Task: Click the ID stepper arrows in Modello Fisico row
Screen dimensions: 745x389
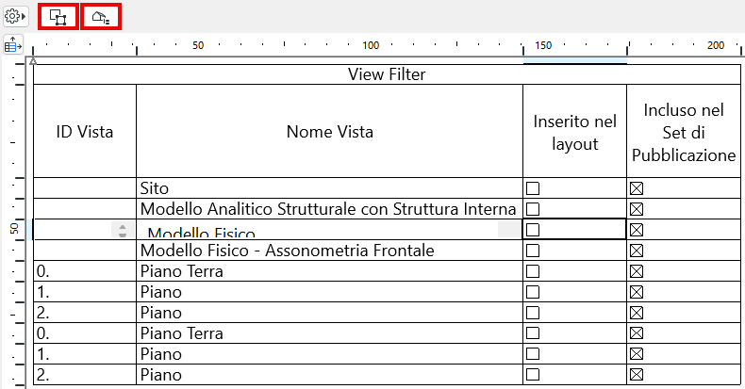Action: point(122,230)
